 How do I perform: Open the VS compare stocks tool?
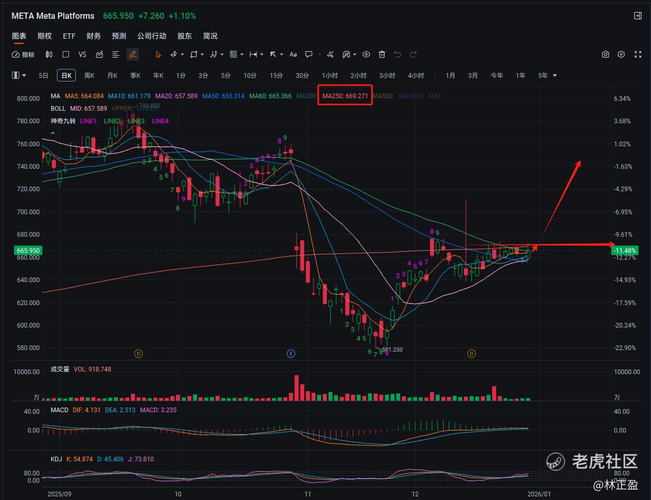83,54
